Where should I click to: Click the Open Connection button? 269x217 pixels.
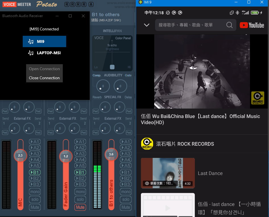click(x=44, y=69)
